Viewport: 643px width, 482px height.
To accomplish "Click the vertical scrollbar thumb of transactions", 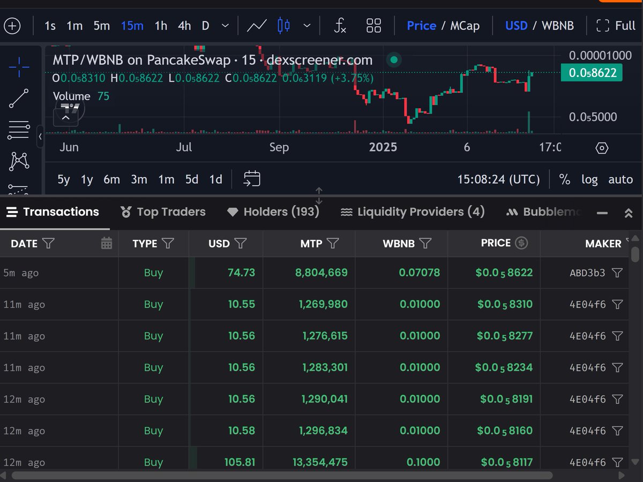I will [635, 254].
